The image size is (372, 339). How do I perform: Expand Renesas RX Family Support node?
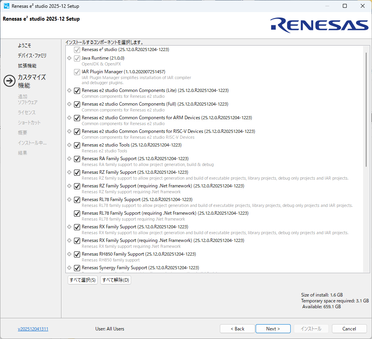pos(69,227)
